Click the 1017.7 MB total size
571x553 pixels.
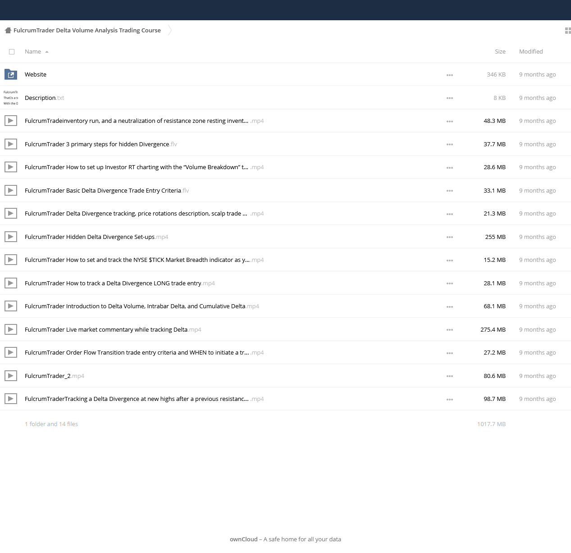(x=491, y=424)
